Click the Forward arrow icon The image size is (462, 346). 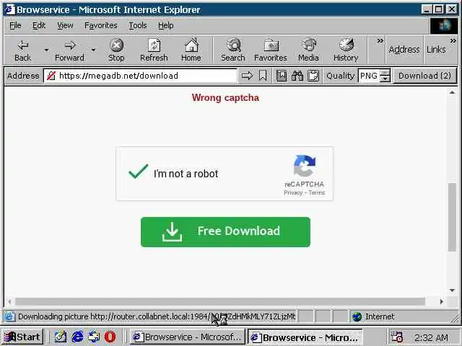[70, 45]
